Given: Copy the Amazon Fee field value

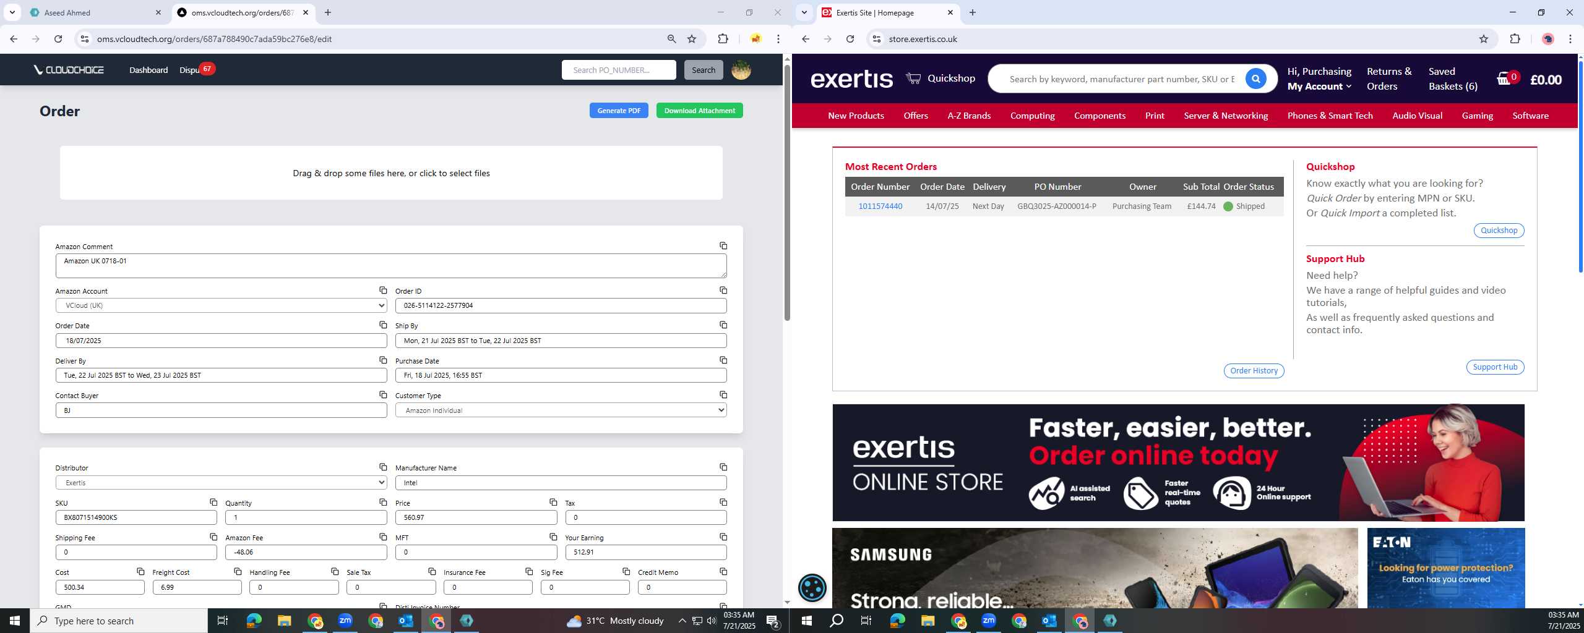Looking at the screenshot, I should coord(383,537).
